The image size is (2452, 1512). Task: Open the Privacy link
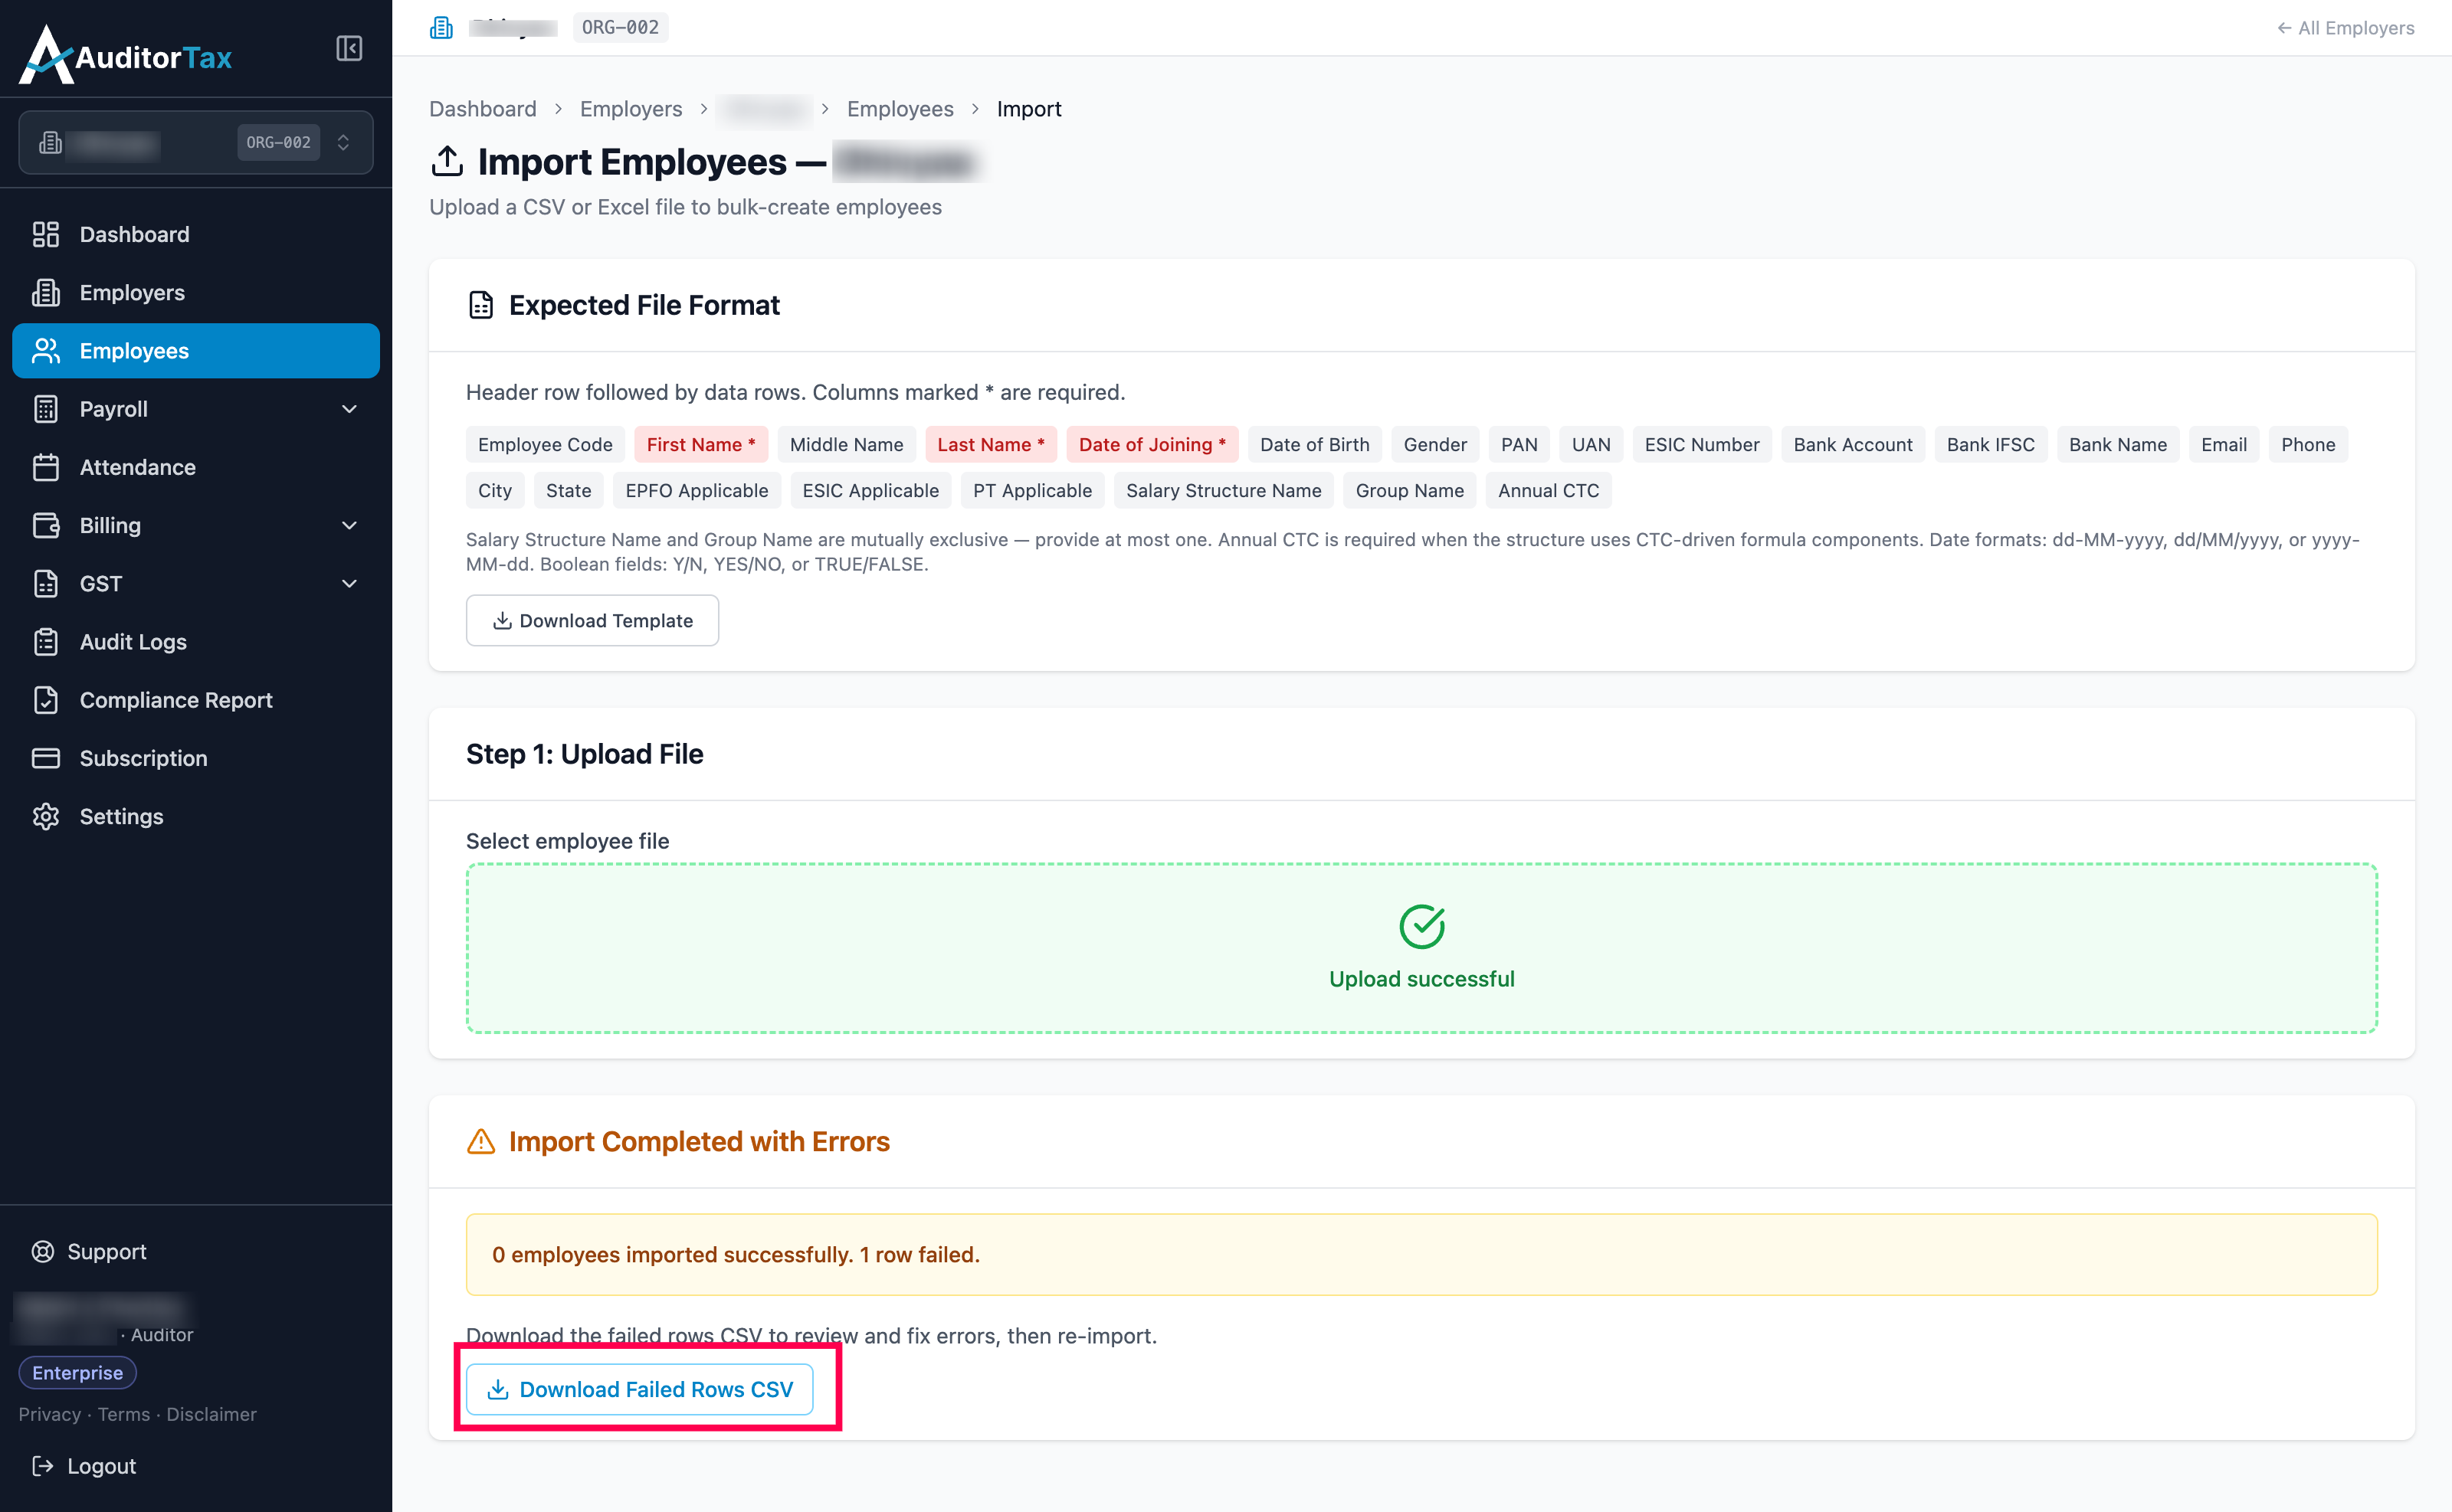(50, 1414)
